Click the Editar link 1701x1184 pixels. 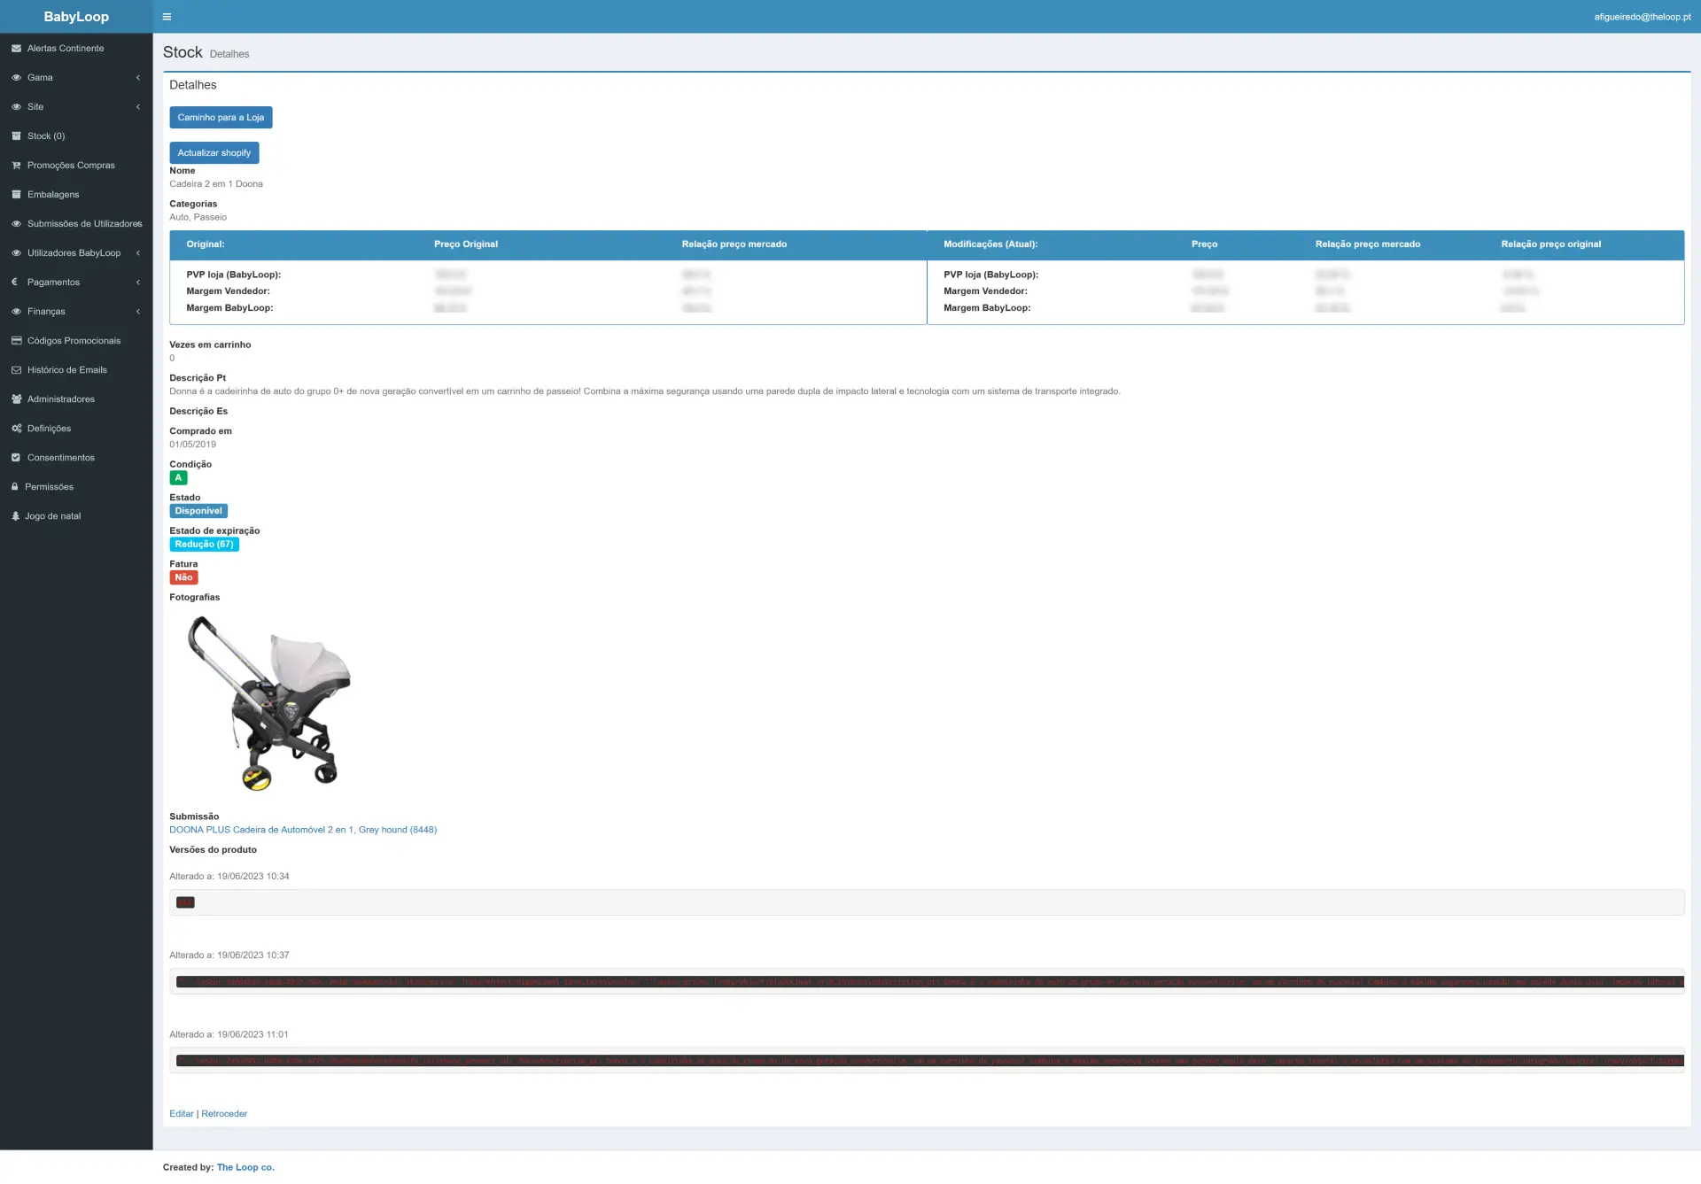click(x=182, y=1114)
